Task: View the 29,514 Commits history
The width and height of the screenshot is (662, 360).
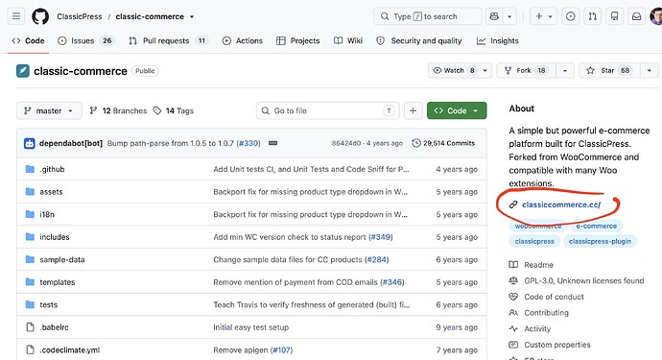Action: [443, 143]
